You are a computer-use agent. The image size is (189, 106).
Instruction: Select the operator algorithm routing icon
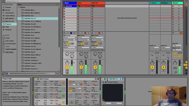[x=71, y=102]
